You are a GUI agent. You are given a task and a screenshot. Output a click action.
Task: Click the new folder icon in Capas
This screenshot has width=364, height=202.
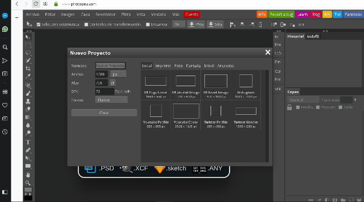point(343,200)
